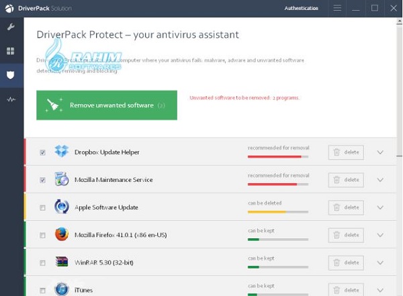This screenshot has width=403, height=296.
Task: Expand details for Apple Software Update
Action: pos(380,207)
